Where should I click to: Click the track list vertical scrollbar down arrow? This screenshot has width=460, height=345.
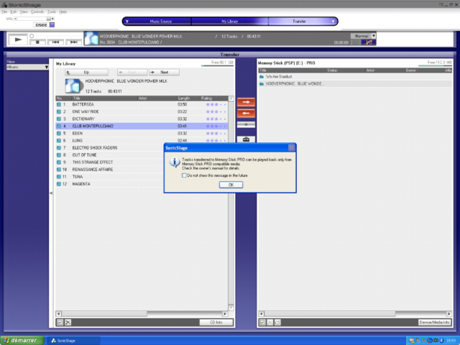231,308
